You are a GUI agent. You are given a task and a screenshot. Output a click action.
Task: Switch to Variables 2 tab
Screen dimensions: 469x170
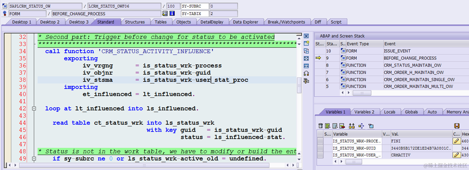click(364, 112)
